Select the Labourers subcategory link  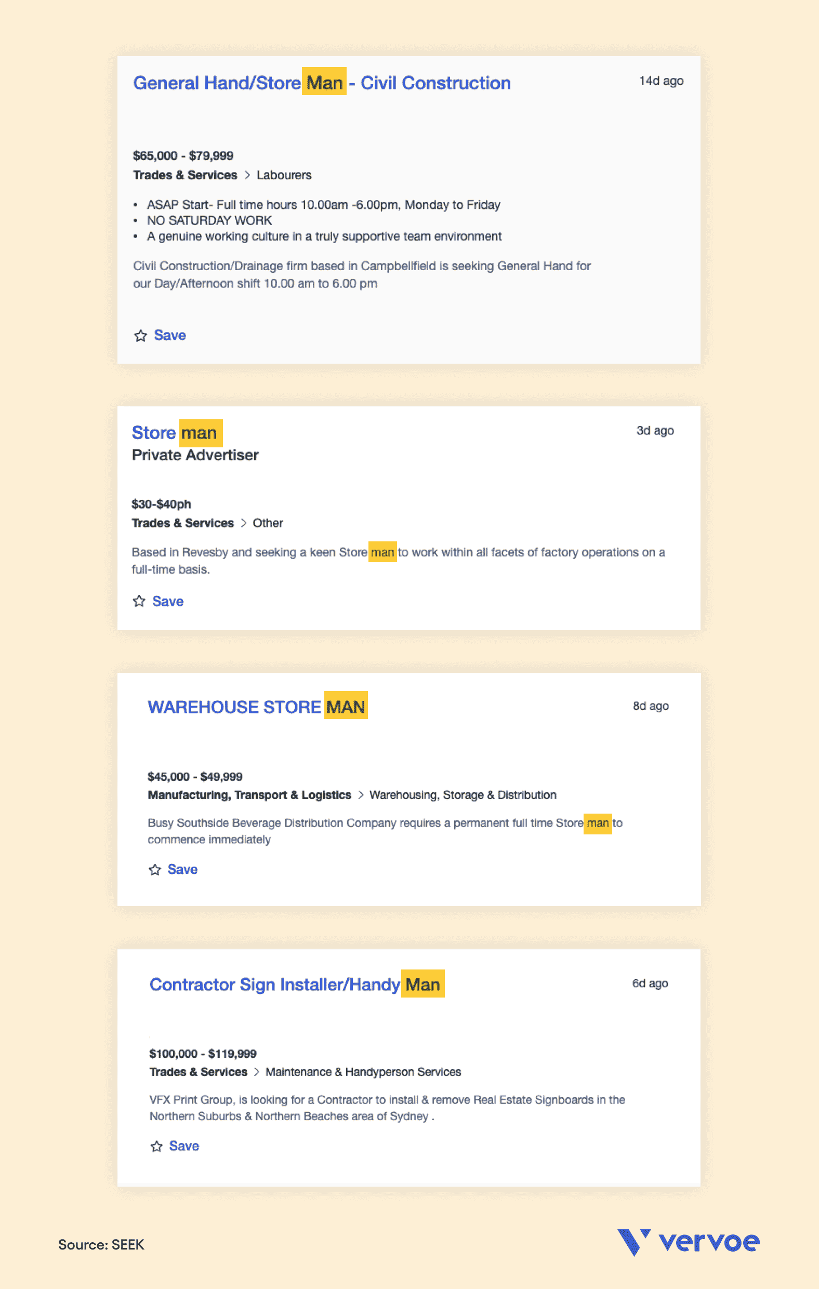coord(284,175)
